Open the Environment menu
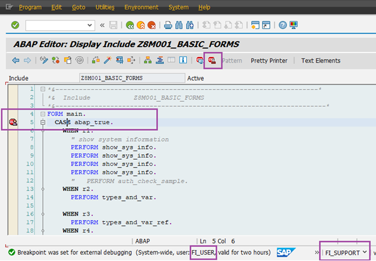Image resolution: width=376 pixels, height=261 pixels. [x=142, y=7]
